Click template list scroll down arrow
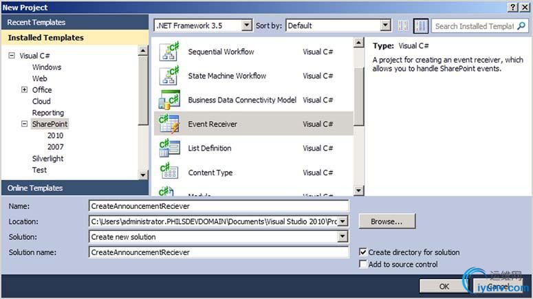This screenshot has height=299, width=533. pos(358,190)
